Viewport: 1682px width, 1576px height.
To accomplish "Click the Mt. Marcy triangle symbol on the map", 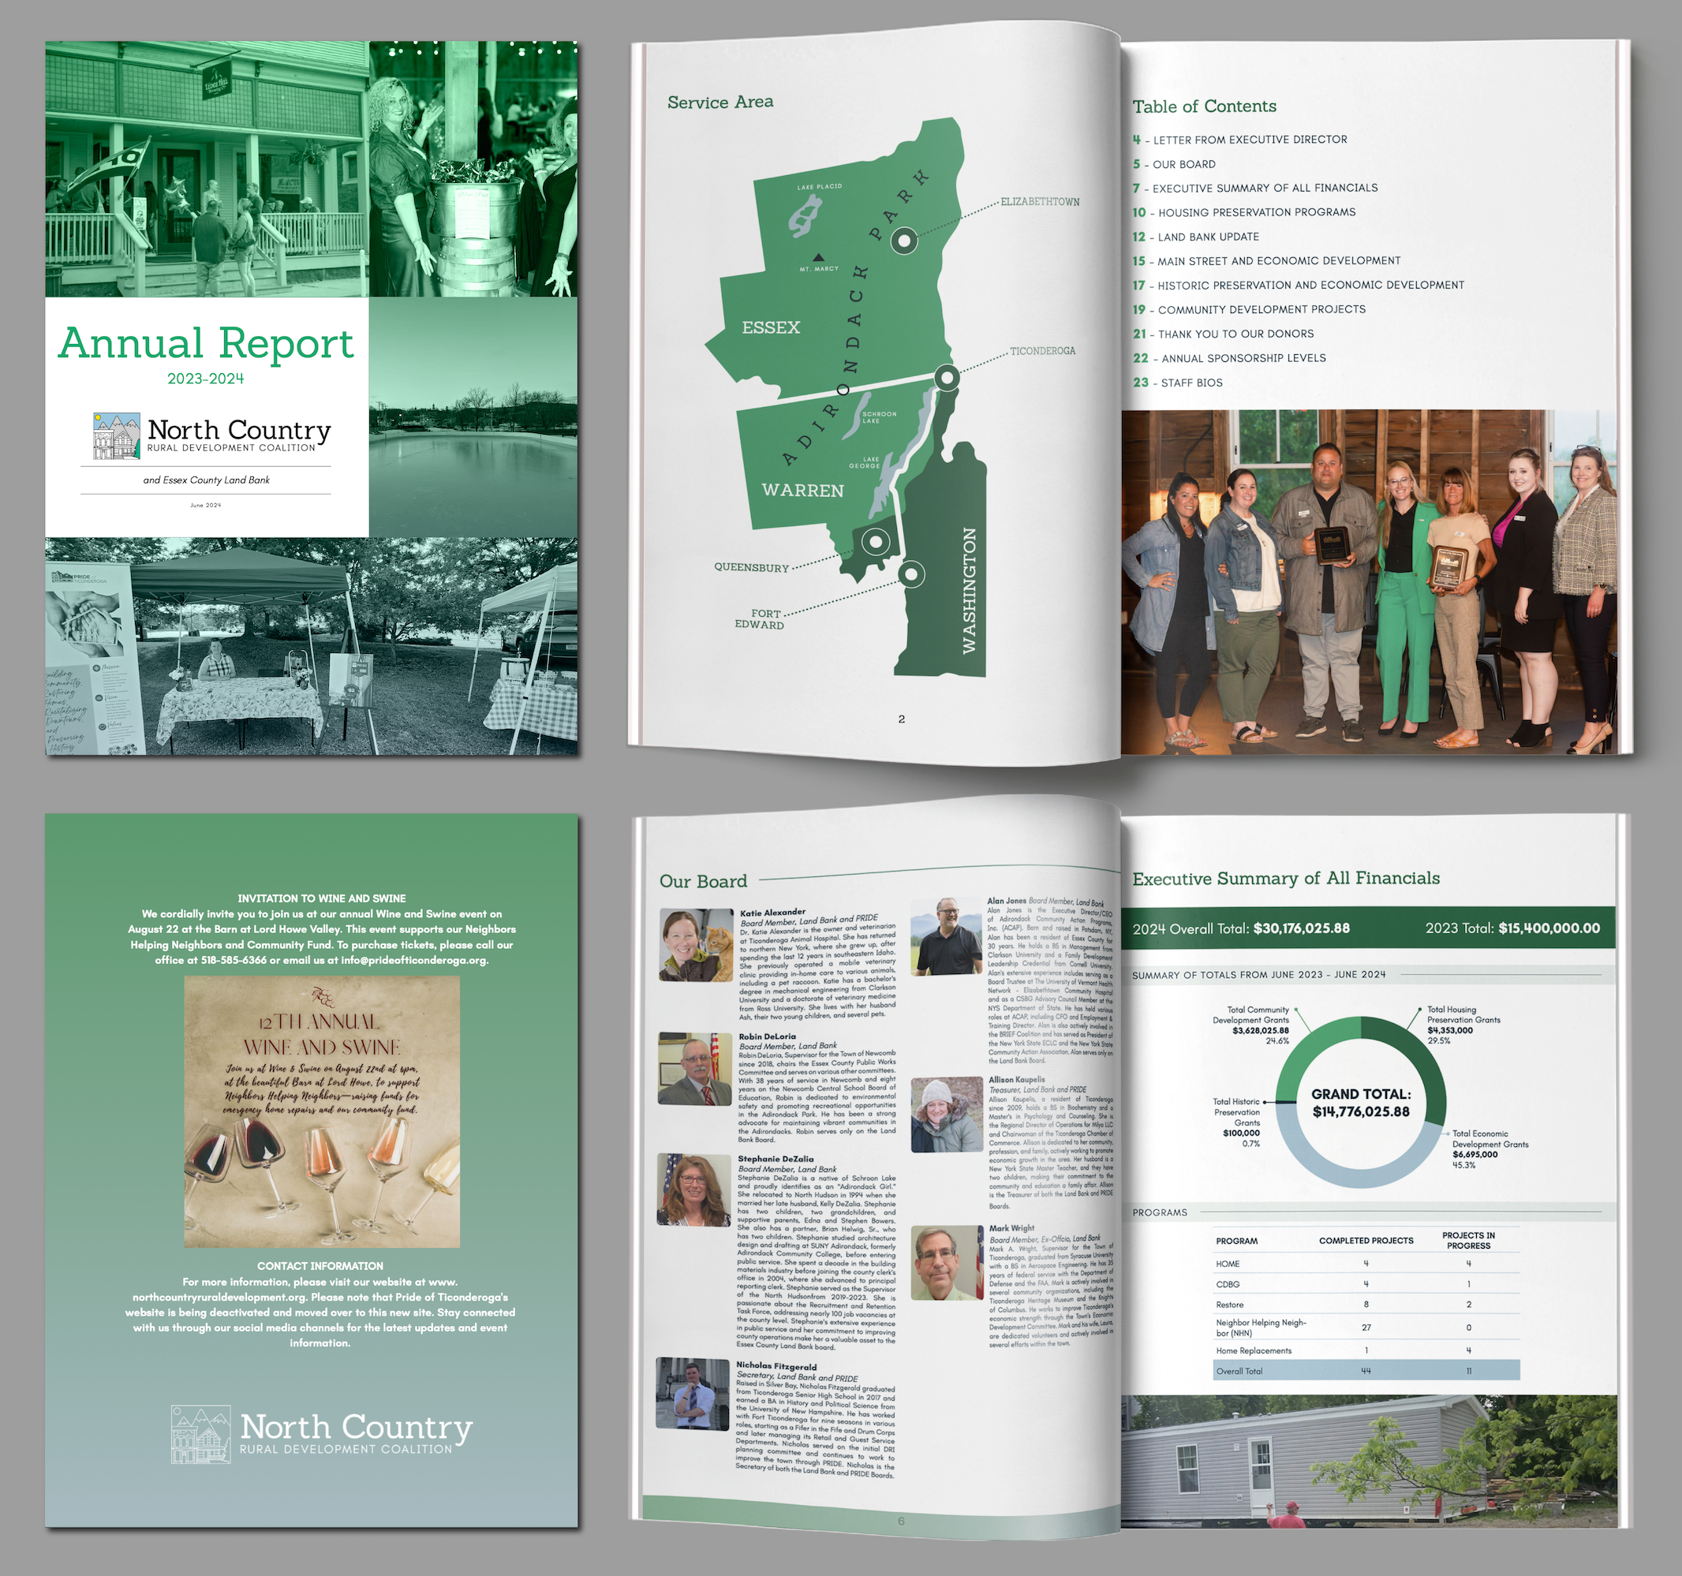I will (818, 257).
